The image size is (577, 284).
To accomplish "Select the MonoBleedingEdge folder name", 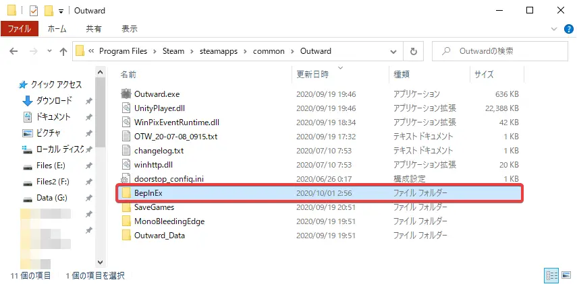I will (169, 221).
